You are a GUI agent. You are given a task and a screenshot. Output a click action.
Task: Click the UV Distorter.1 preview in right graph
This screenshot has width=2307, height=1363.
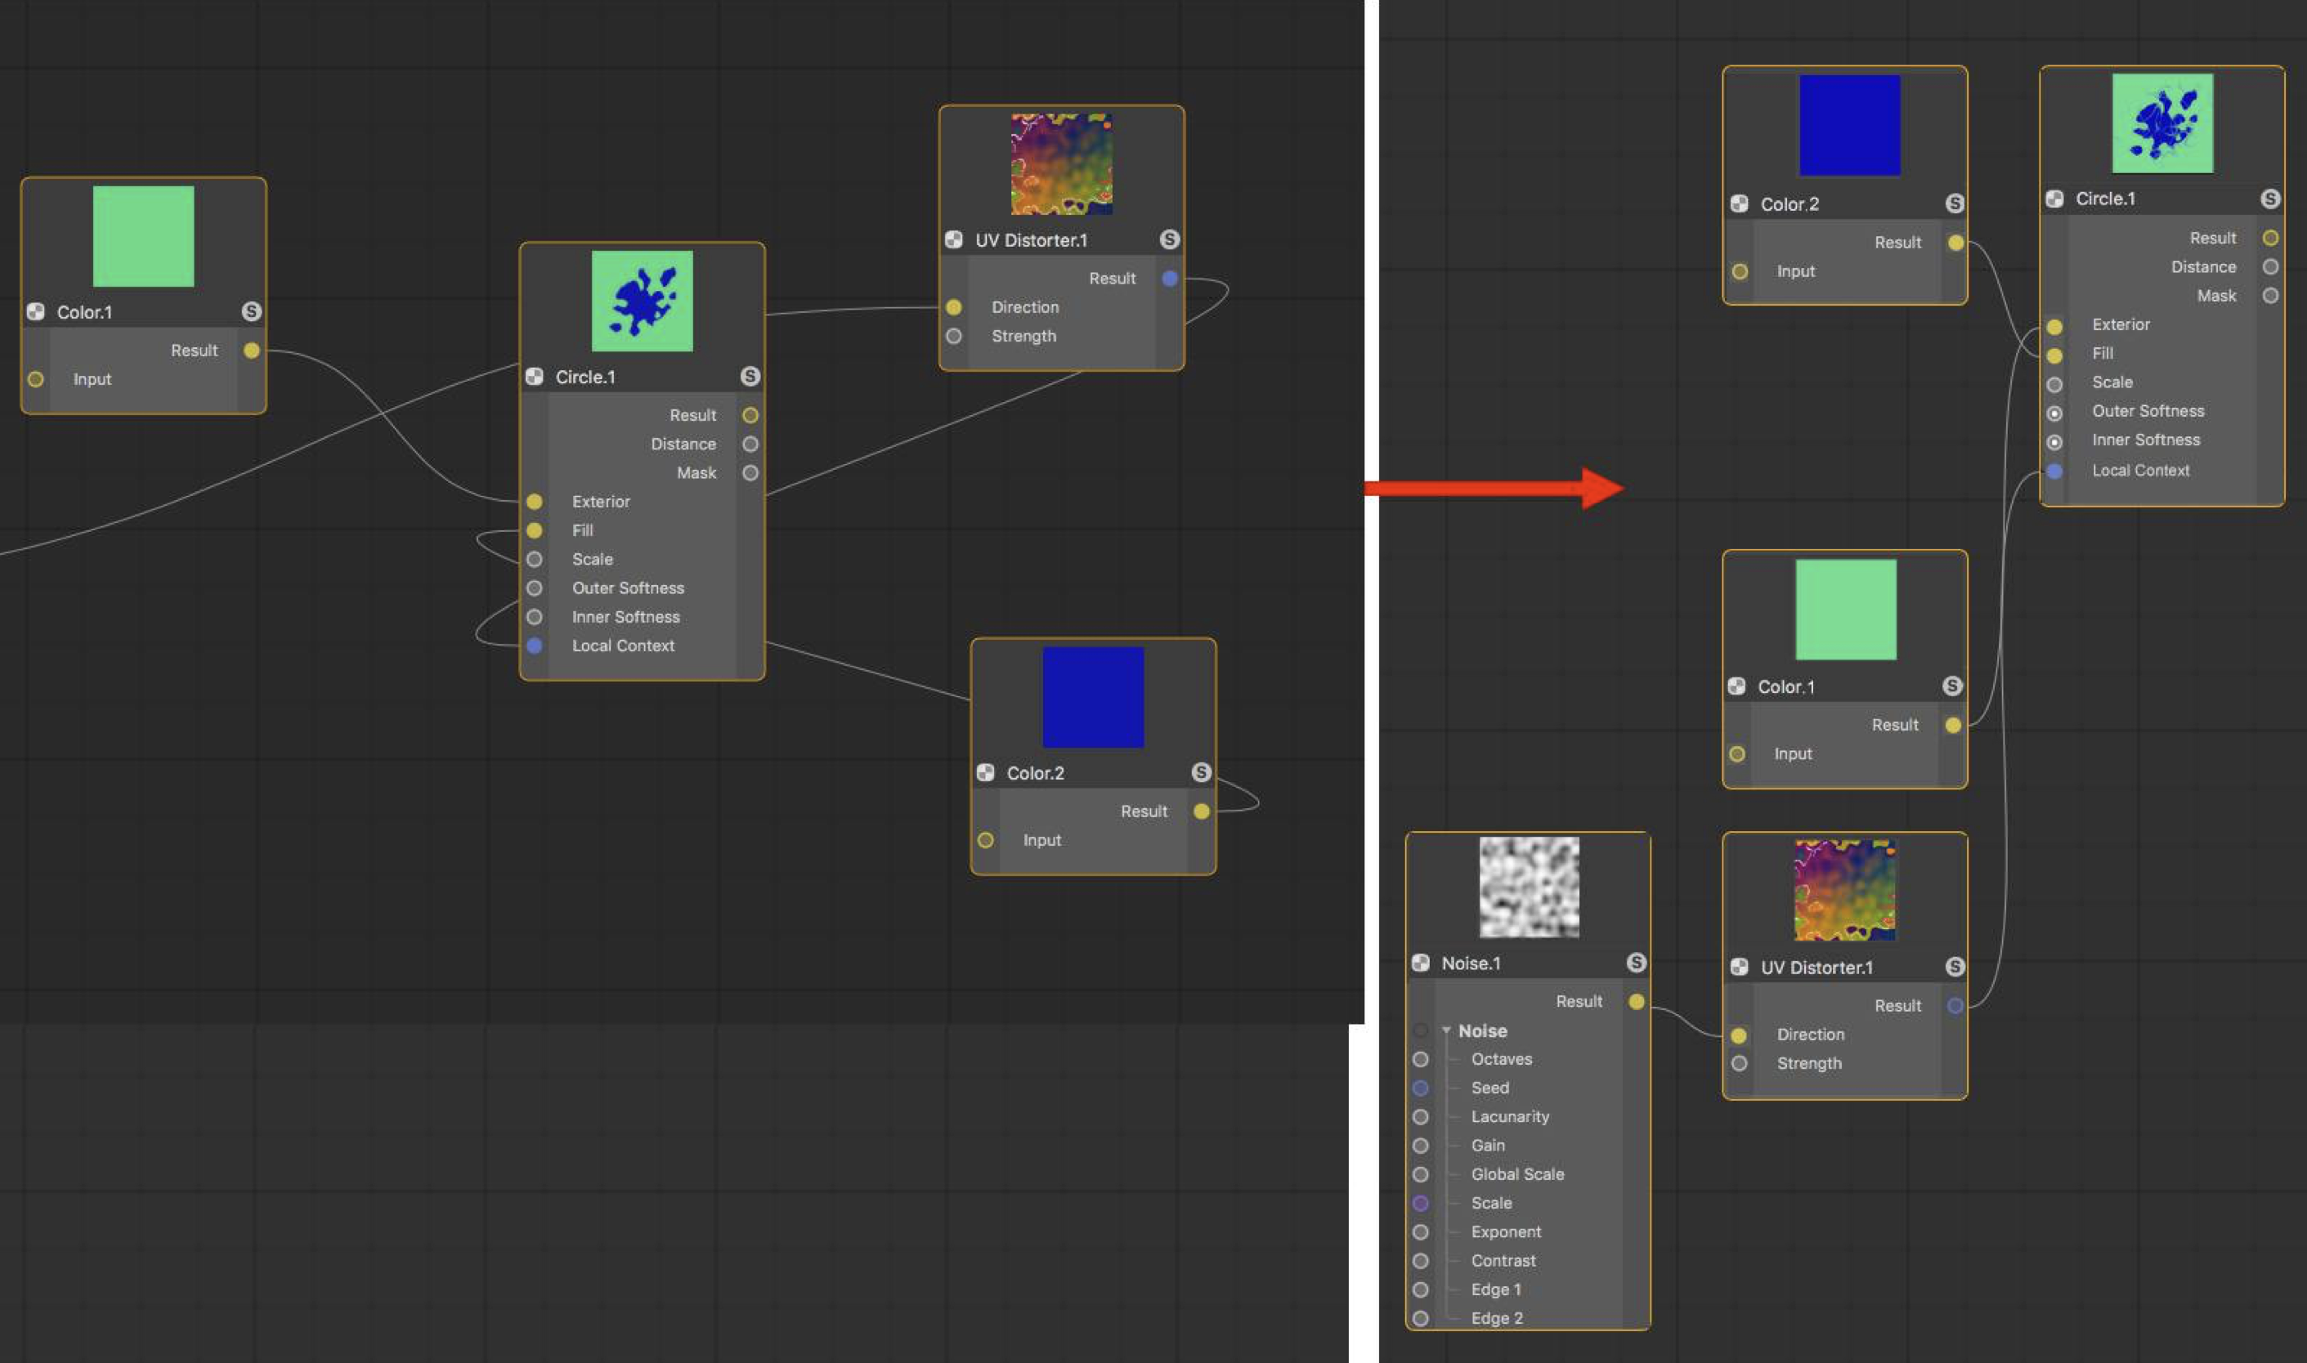[x=1845, y=890]
